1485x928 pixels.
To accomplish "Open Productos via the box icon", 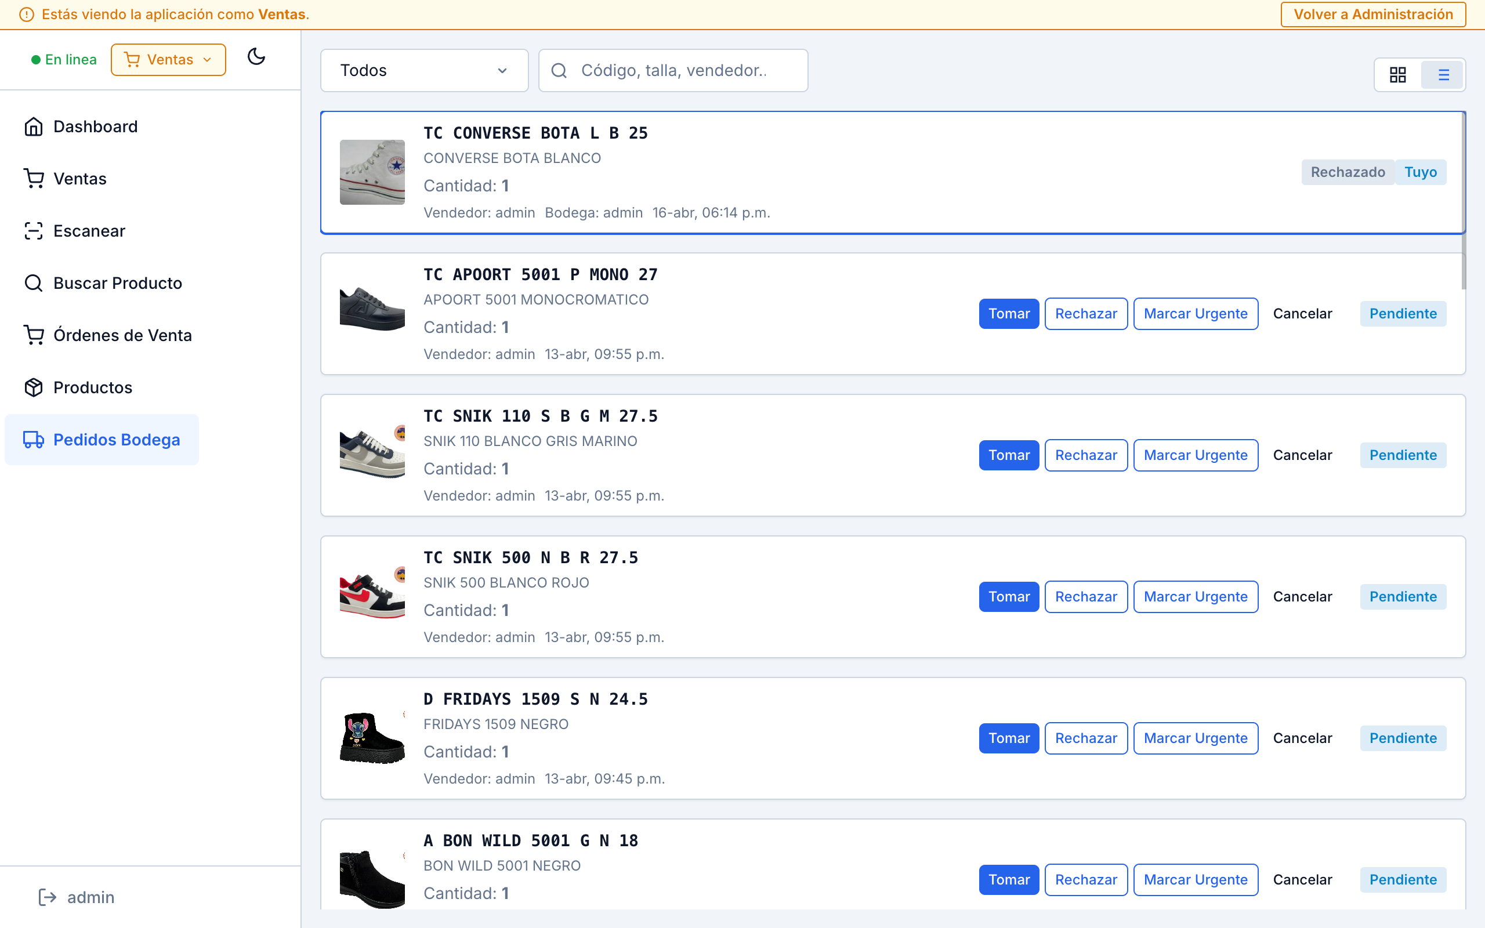I will coord(34,387).
